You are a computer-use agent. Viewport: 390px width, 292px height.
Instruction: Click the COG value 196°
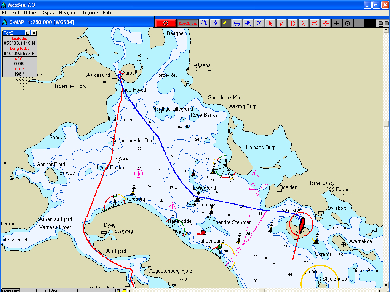pyautogui.click(x=19, y=74)
